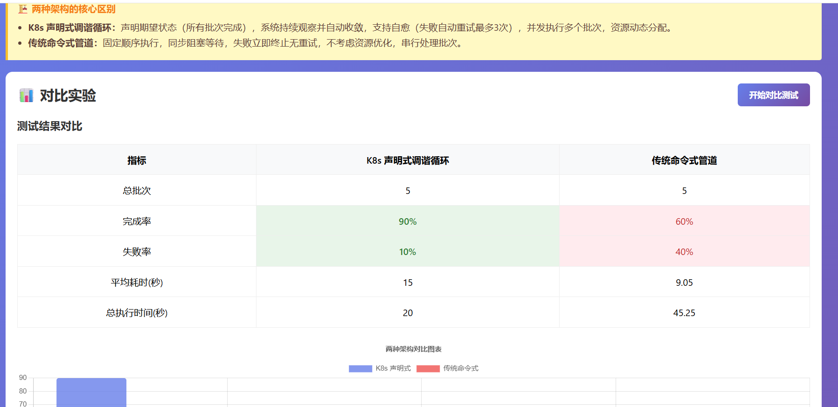Screen dimensions: 838x407
Task: Click the 总批次 row label
Action: (x=137, y=191)
